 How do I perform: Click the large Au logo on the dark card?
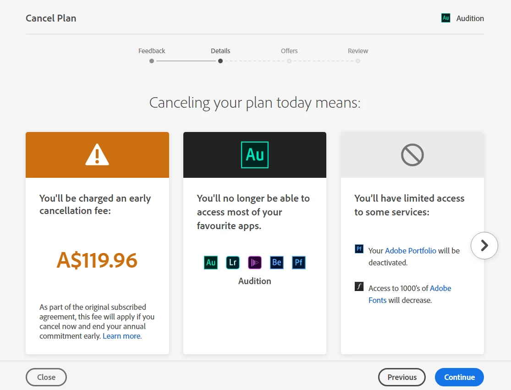coord(254,155)
